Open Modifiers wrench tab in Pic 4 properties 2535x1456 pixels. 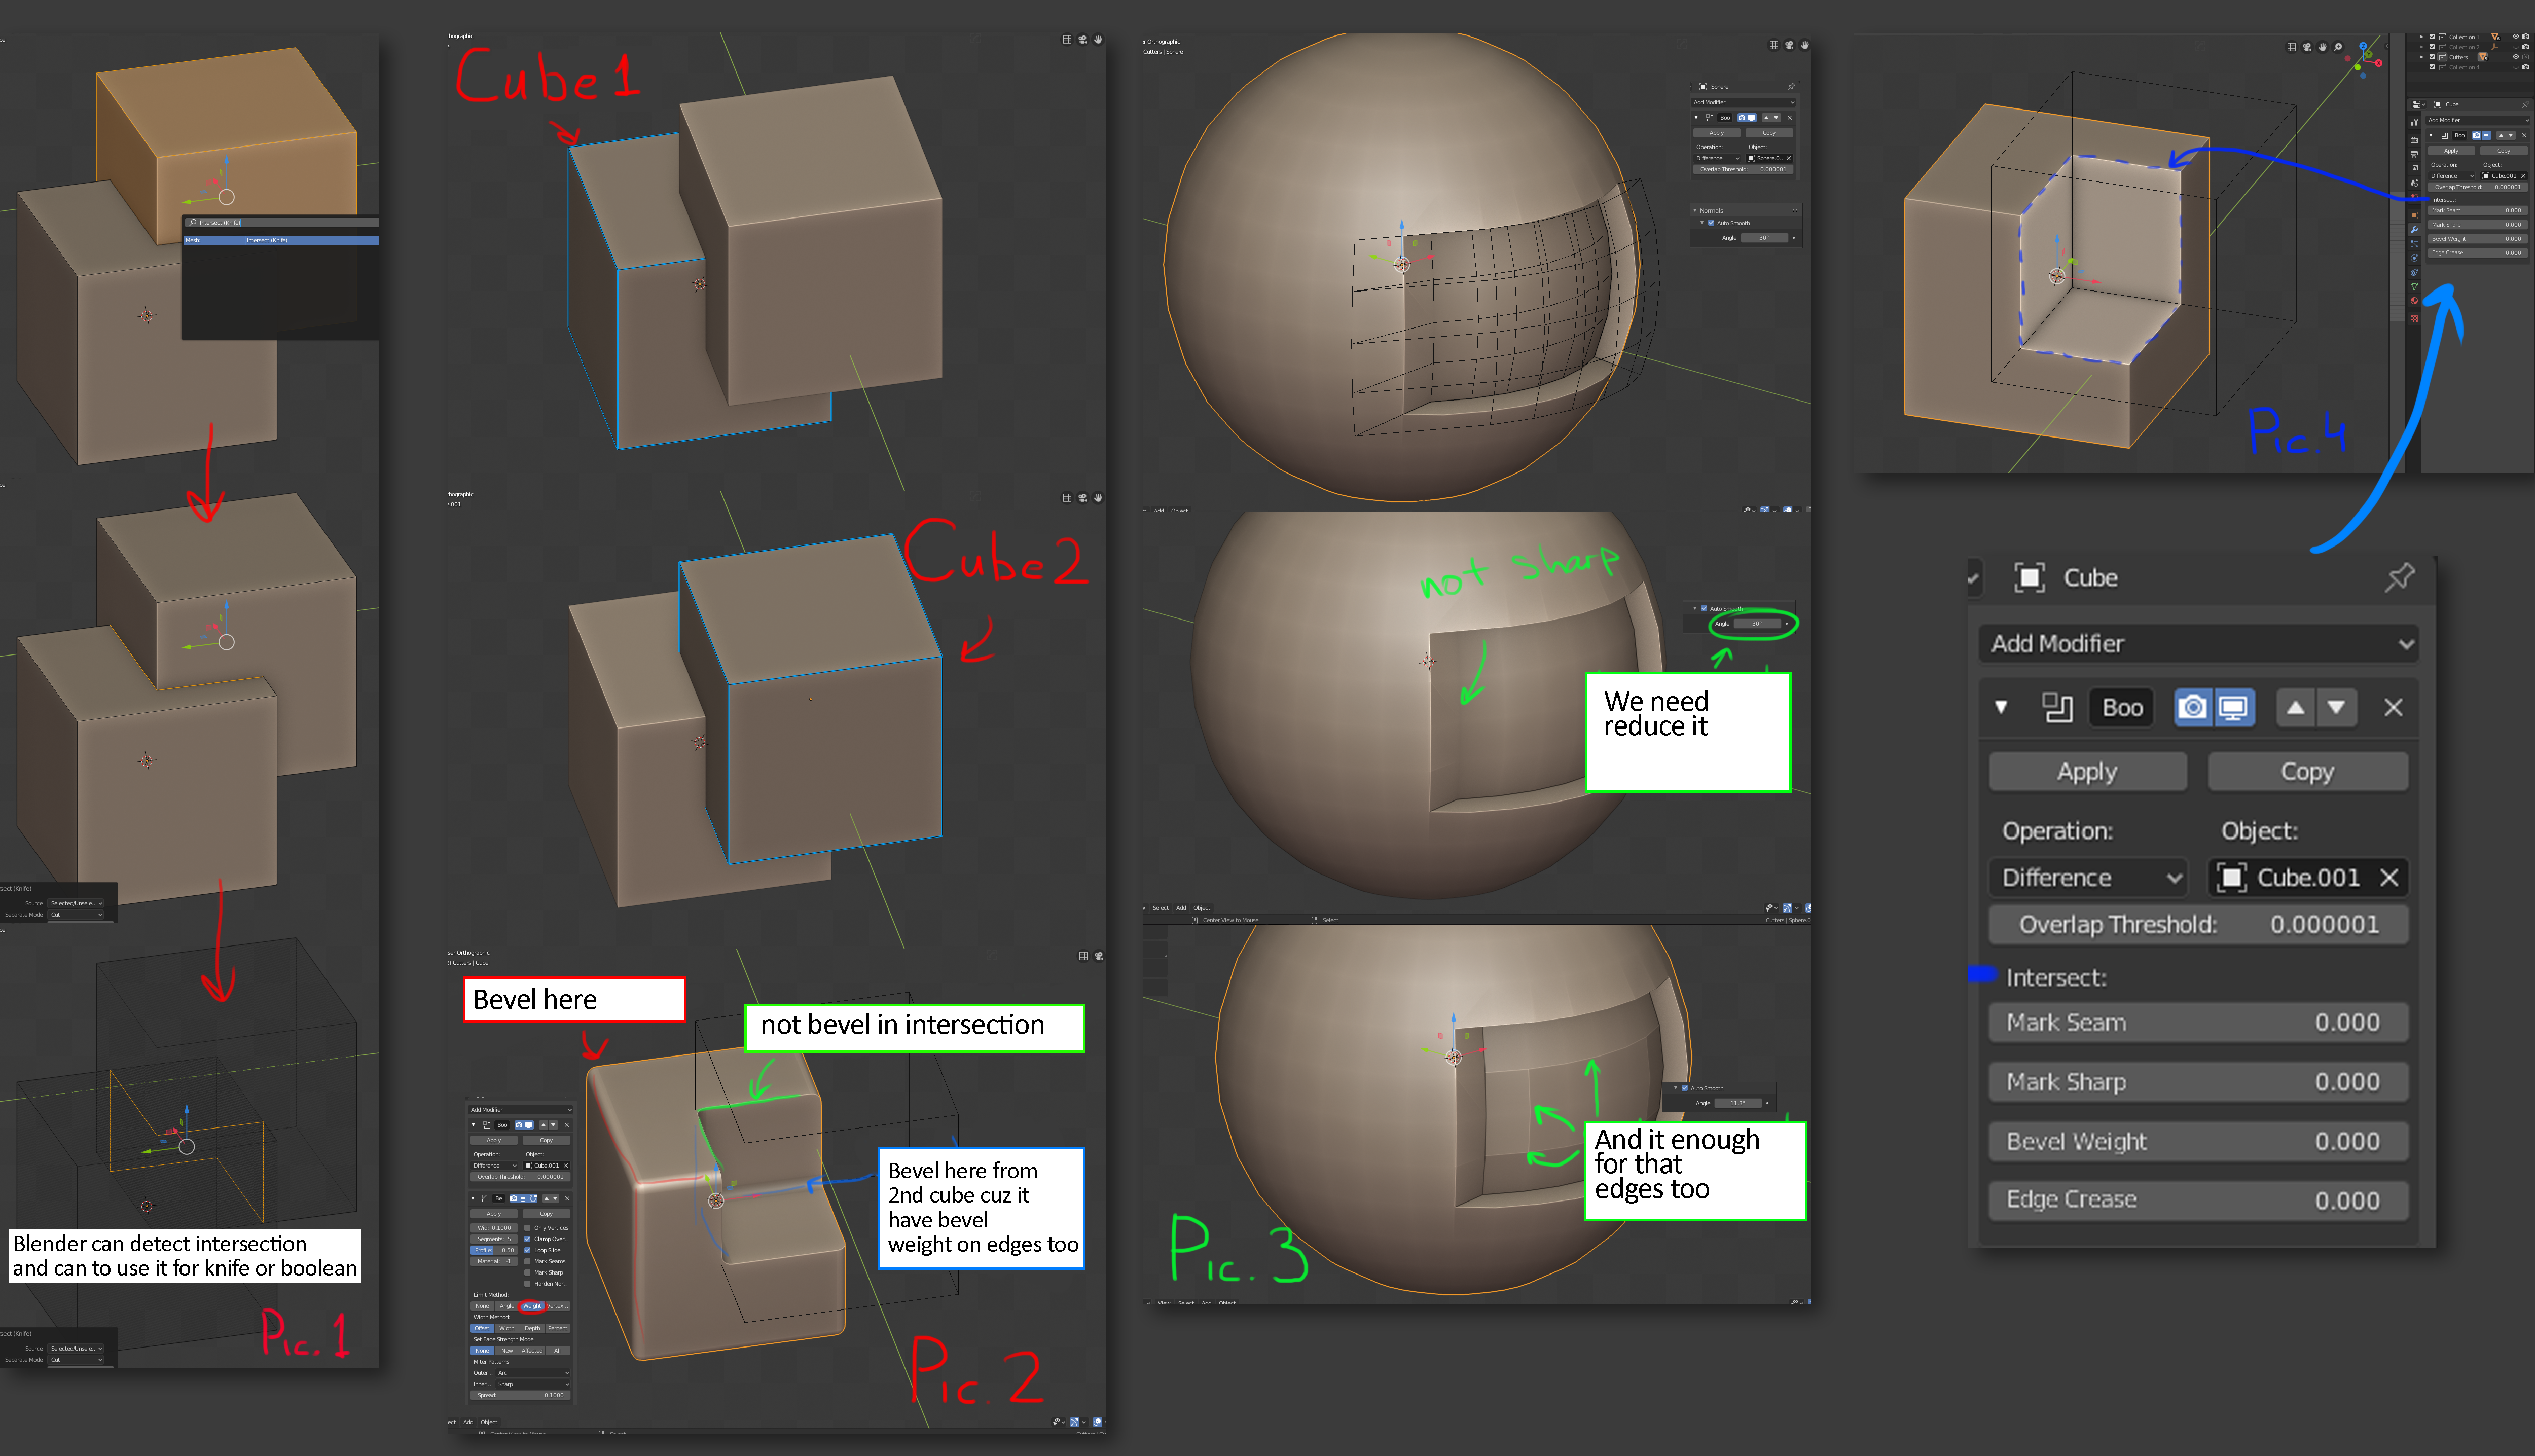(x=2414, y=230)
